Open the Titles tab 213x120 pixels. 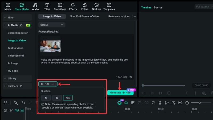click(x=47, y=7)
